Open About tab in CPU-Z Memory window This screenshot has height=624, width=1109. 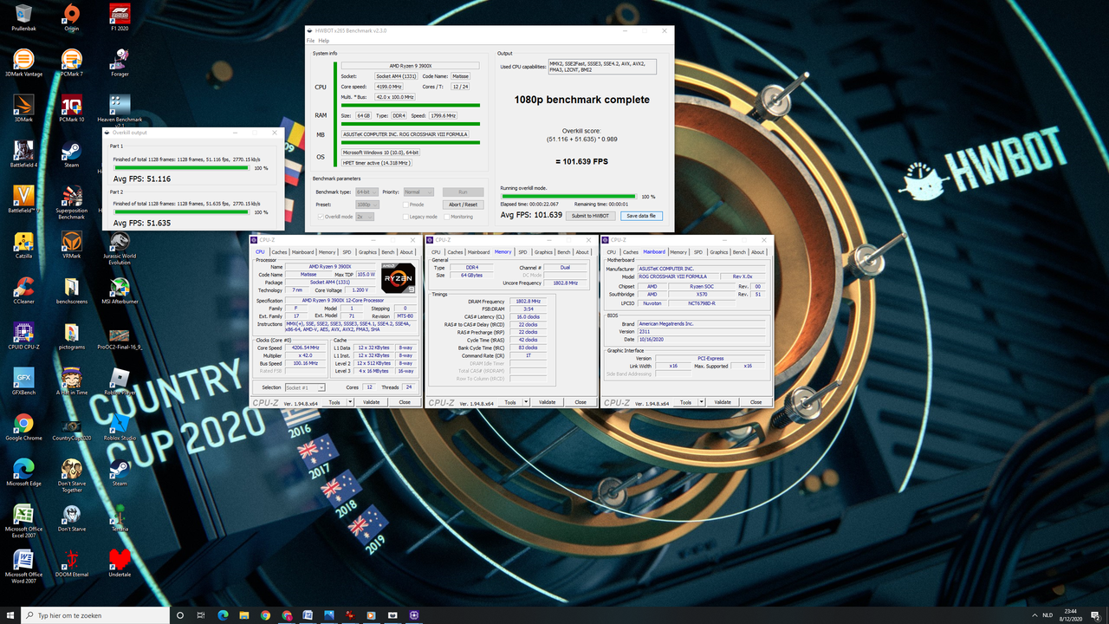point(582,252)
